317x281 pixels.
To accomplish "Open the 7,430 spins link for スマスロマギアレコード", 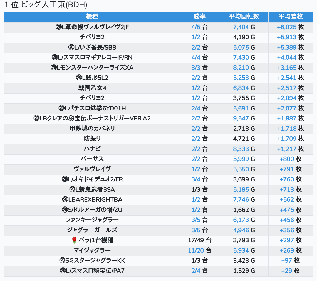I will [x=241, y=58].
